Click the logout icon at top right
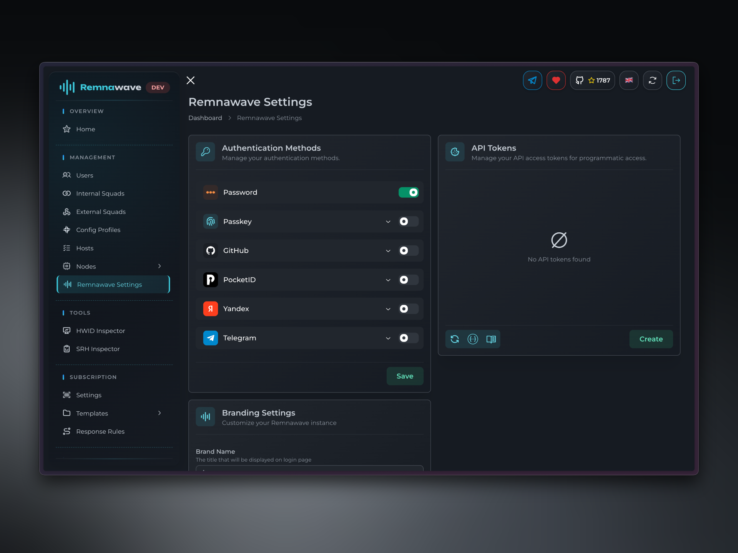 (x=676, y=80)
